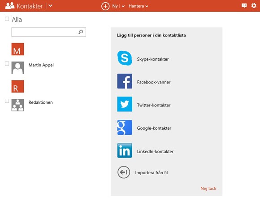The height and width of the screenshot is (198, 260).
Task: Add LinkedIn-kontakter
Action: [x=155, y=151]
